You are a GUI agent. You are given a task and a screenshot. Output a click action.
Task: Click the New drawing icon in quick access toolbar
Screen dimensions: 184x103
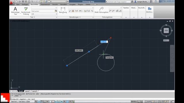tap(17, 1)
